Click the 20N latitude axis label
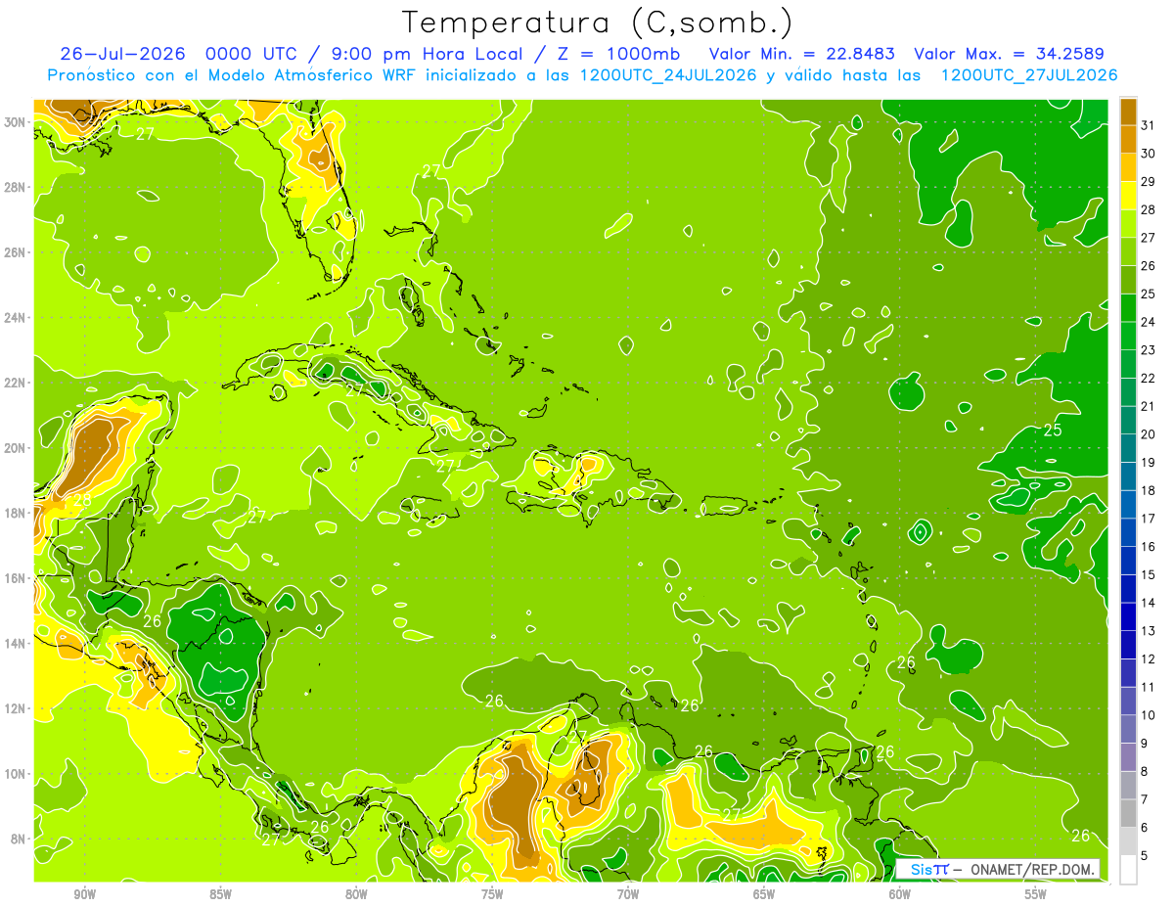The width and height of the screenshot is (1174, 907). pos(16,448)
